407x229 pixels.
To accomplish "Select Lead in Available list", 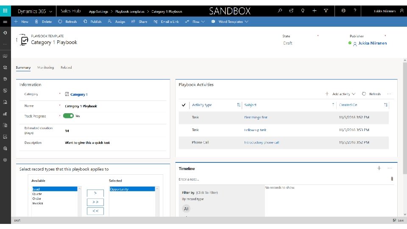I will coord(55,189).
